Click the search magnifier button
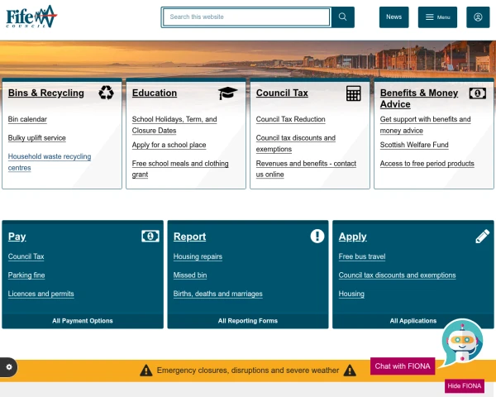This screenshot has height=397, width=496. click(x=342, y=17)
